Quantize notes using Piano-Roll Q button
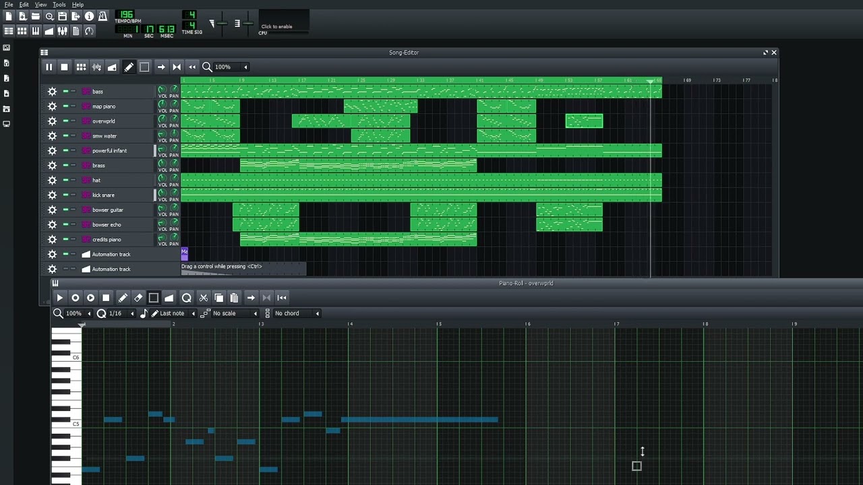The image size is (863, 485). (x=187, y=298)
